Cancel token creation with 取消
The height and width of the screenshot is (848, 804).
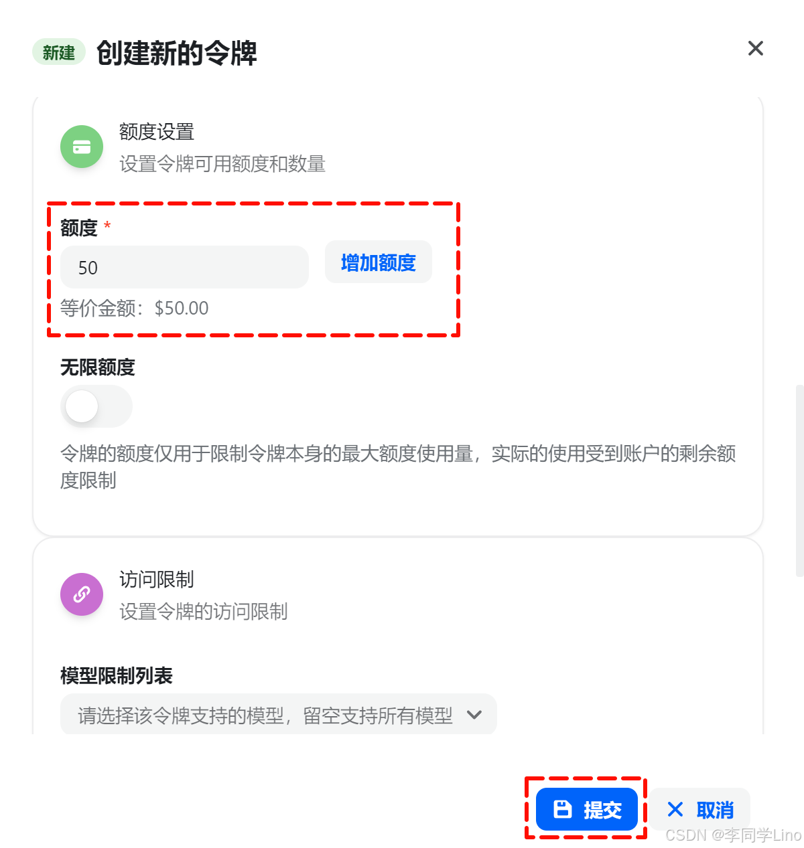pos(699,810)
